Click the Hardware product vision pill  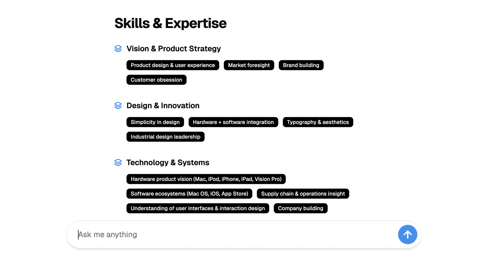(x=206, y=179)
